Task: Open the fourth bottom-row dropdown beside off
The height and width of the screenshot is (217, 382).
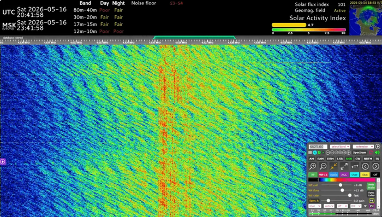Action: 356,206
